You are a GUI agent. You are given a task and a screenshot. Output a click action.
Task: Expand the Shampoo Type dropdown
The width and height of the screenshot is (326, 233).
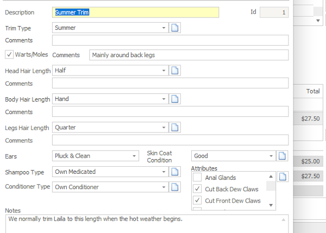pos(164,172)
